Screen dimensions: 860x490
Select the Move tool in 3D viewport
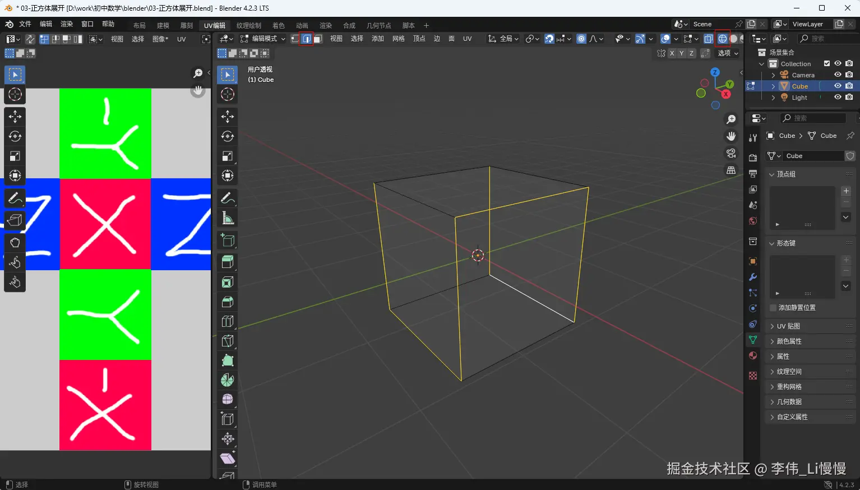(x=228, y=117)
